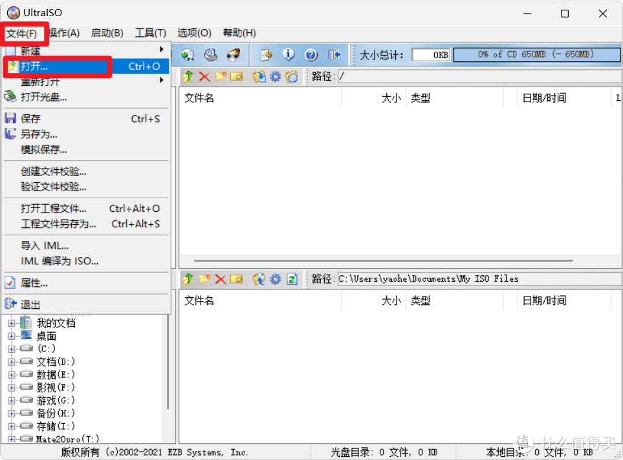Click the extract files icon in the image toolbar
The width and height of the screenshot is (623, 460).
(x=259, y=76)
